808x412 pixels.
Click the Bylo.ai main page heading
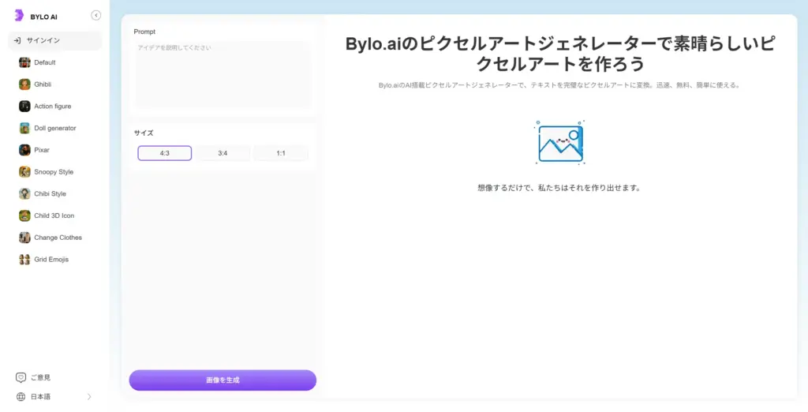[560, 54]
